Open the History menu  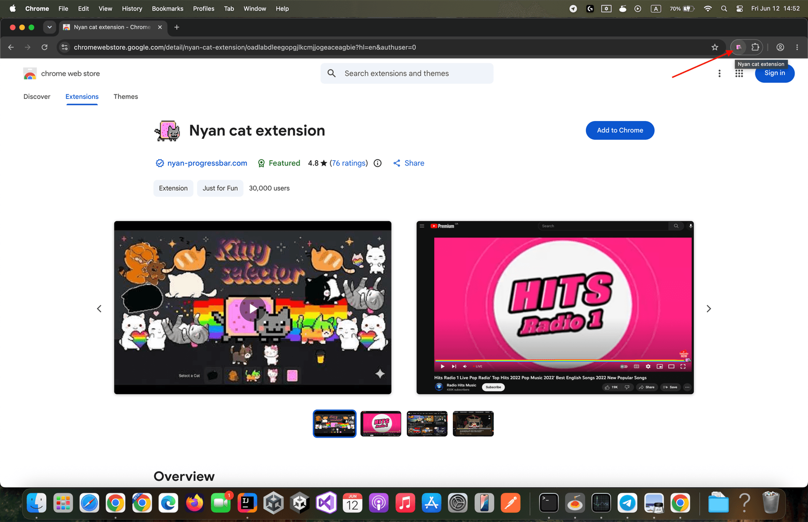132,8
